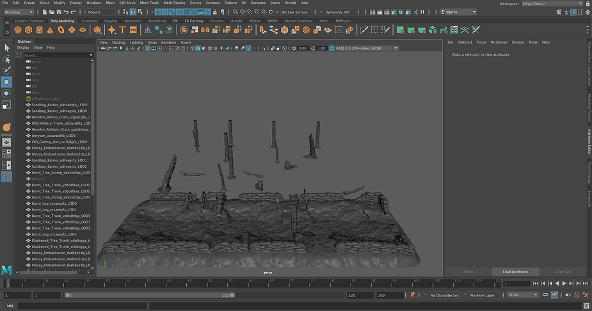The image size is (592, 311).
Task: Open the No Character Set dropdown
Action: pyautogui.click(x=444, y=295)
